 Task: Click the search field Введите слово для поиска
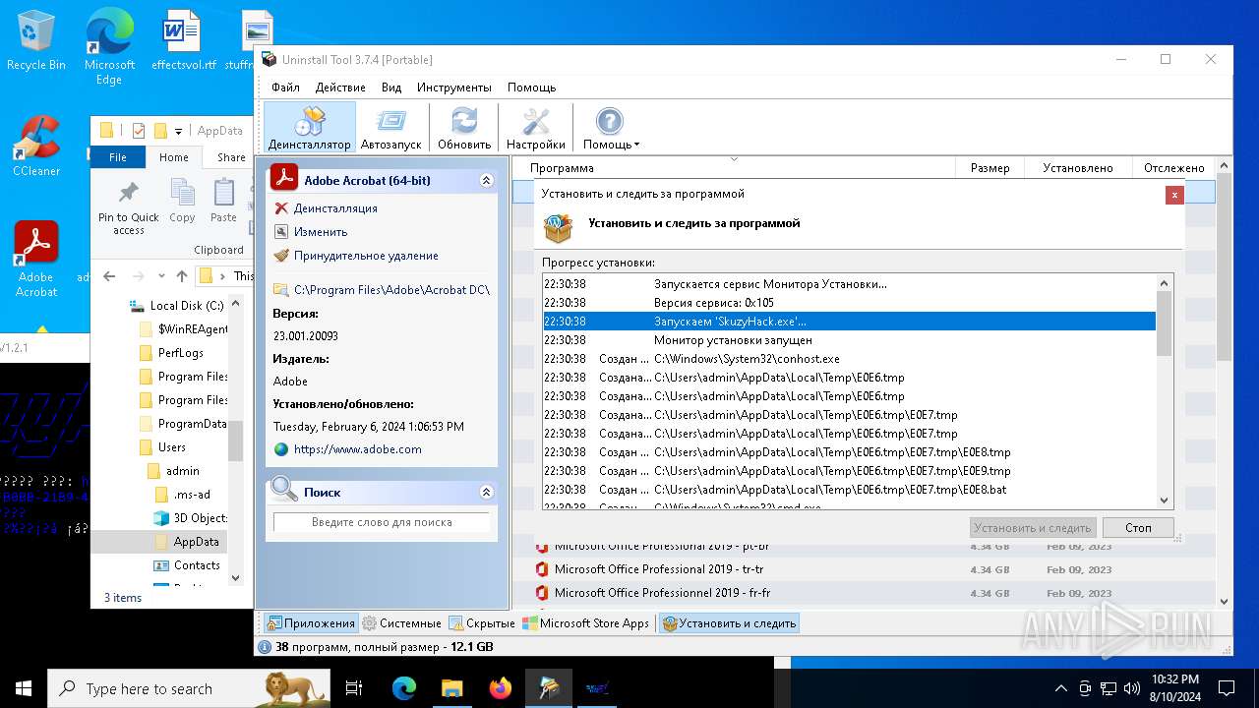click(x=382, y=522)
